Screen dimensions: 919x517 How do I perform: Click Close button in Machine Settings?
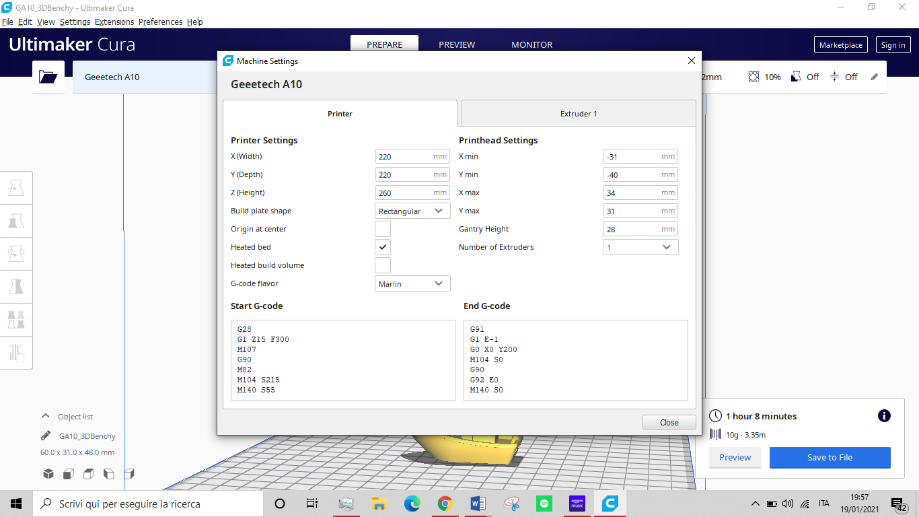coord(669,422)
